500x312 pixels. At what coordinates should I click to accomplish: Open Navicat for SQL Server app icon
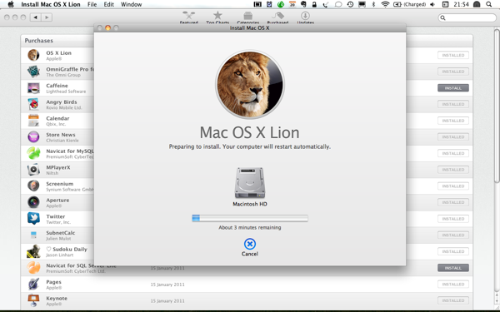[33, 268]
